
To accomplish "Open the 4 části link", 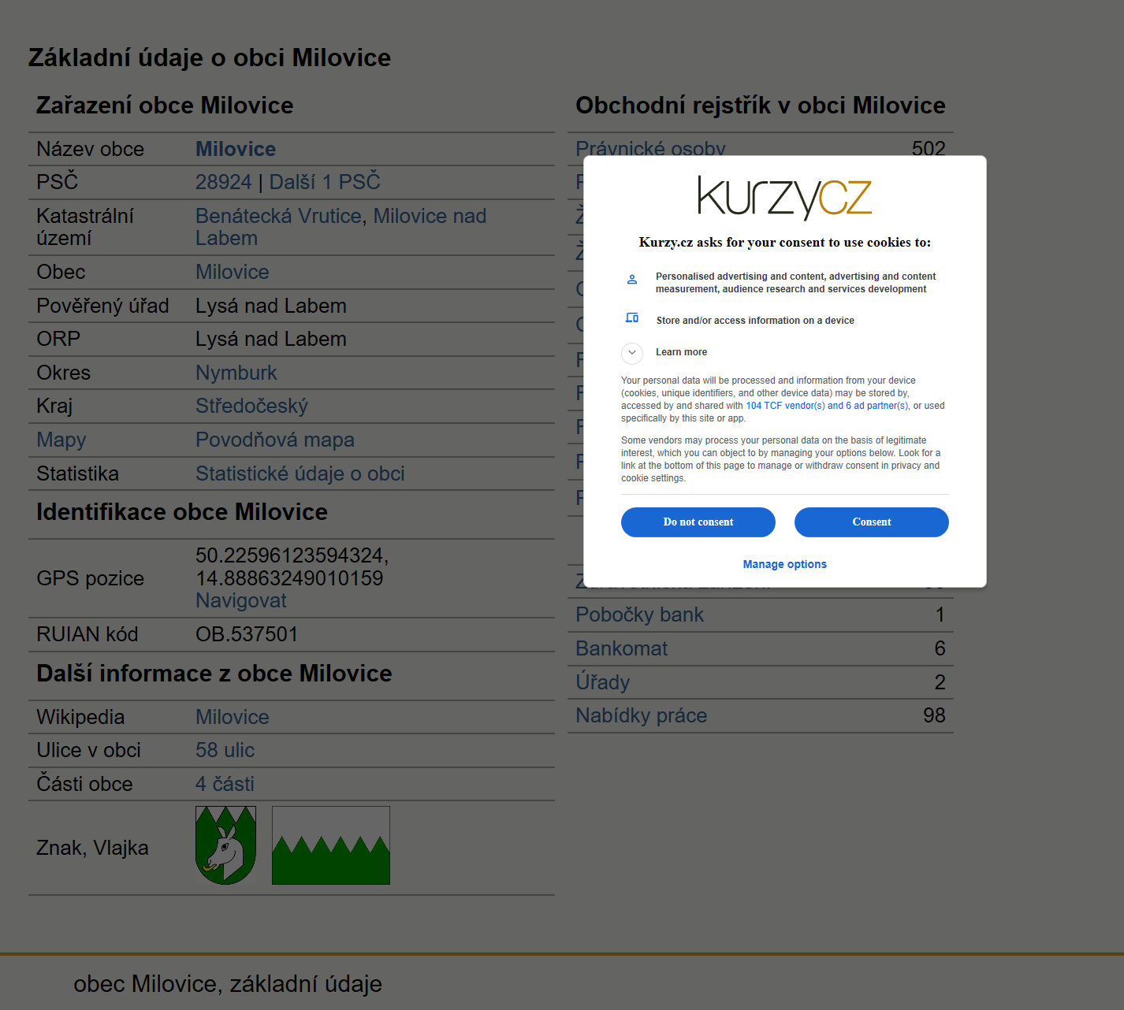I will (225, 784).
